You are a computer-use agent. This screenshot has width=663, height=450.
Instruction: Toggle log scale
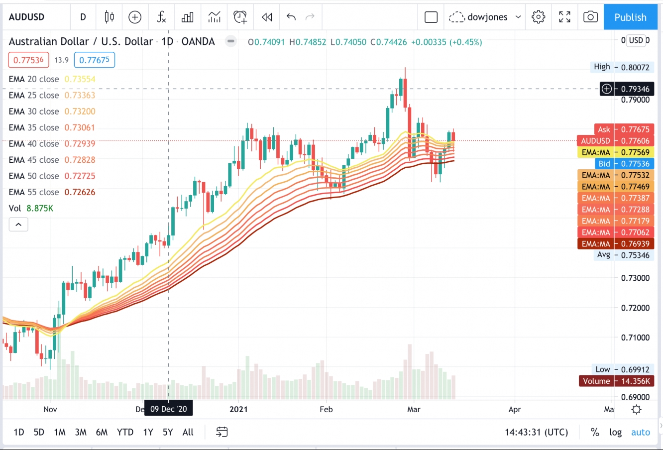click(x=616, y=432)
